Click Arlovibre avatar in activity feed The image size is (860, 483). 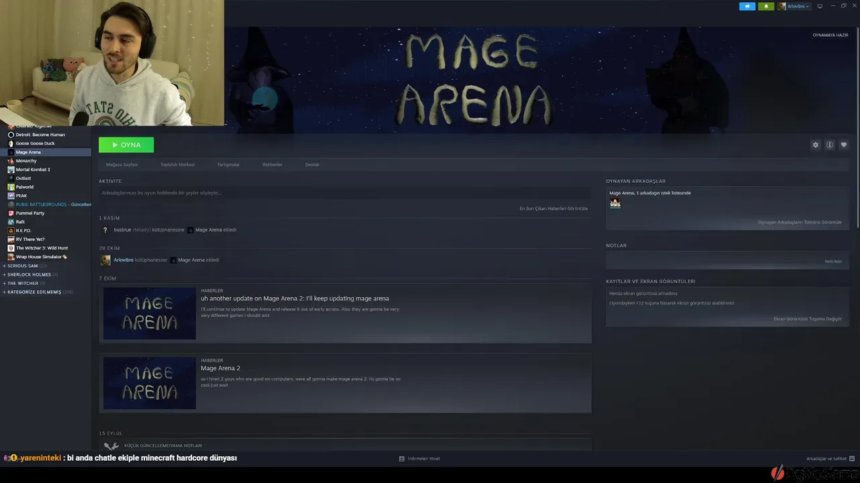click(x=105, y=260)
